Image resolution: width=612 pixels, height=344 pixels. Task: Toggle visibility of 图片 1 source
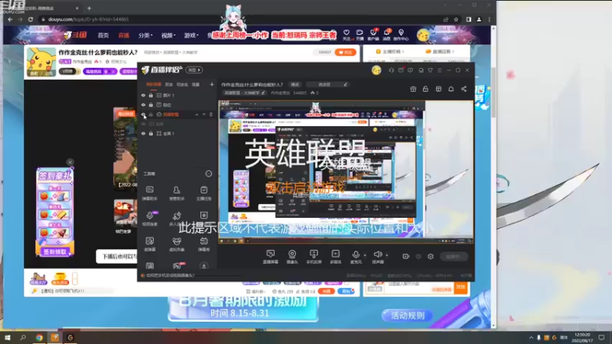coord(143,95)
